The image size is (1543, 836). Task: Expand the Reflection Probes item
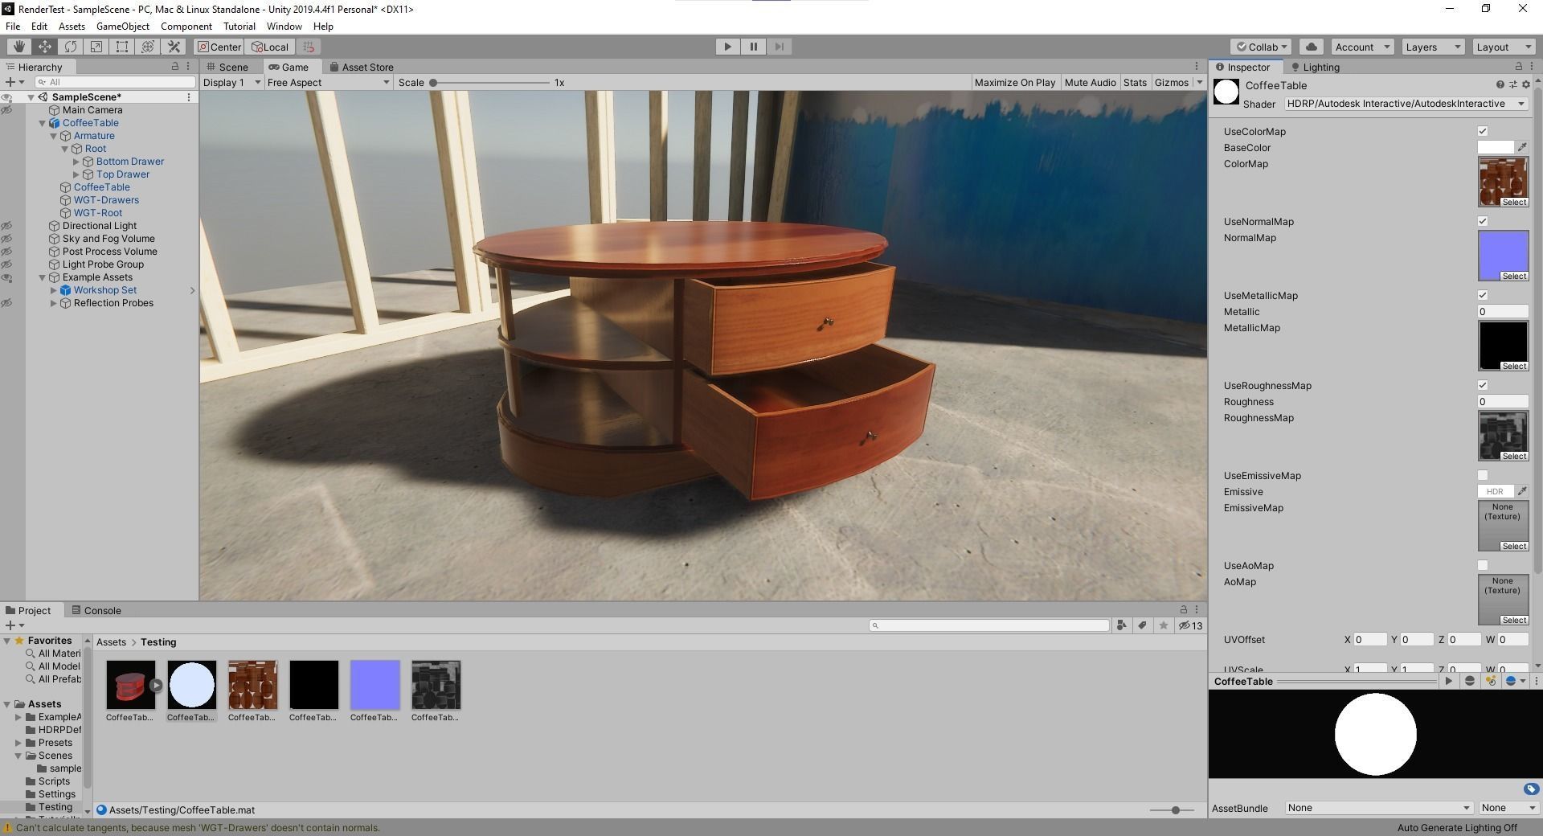54,303
